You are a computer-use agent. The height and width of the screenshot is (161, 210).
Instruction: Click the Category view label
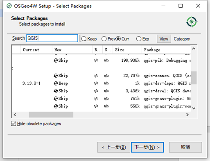click(x=182, y=39)
